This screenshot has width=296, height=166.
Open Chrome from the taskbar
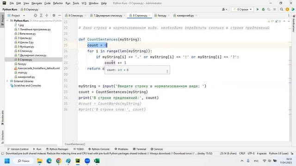(59, 161)
